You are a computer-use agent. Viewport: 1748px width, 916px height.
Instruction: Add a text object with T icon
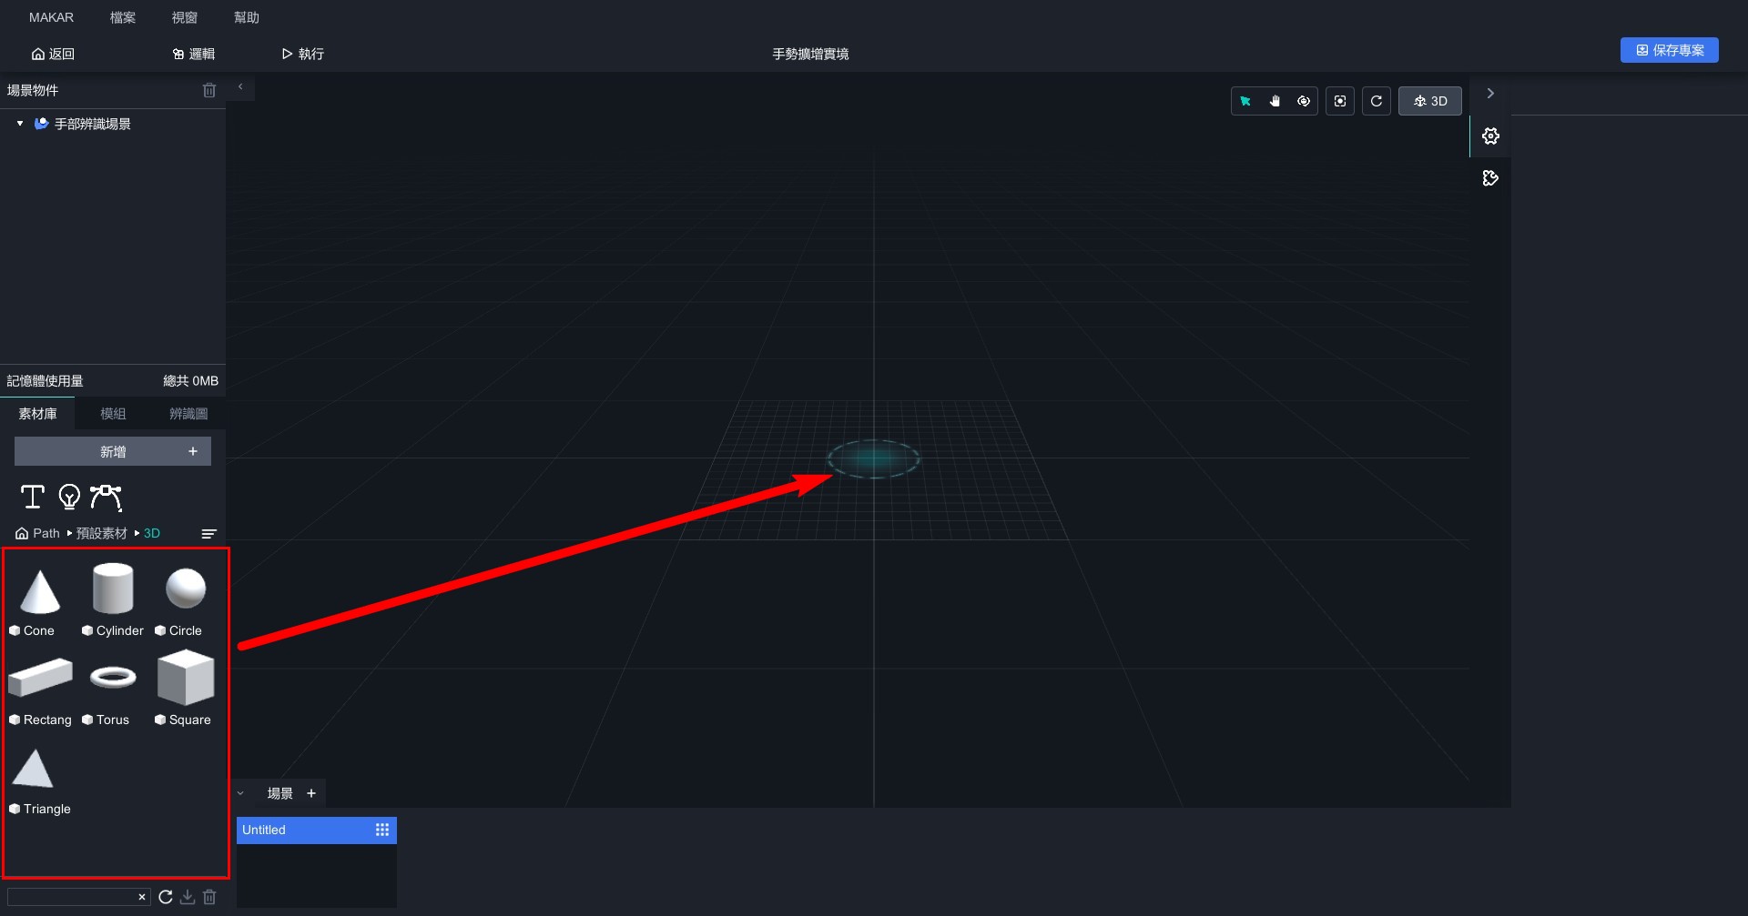(x=33, y=497)
